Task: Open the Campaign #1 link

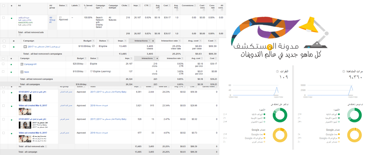Action: 31,64
